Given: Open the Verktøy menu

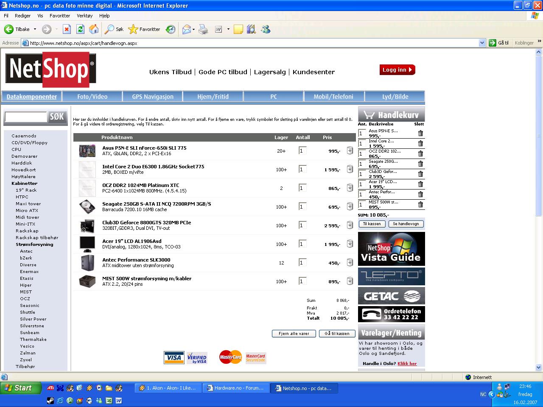Looking at the screenshot, I should [x=85, y=16].
